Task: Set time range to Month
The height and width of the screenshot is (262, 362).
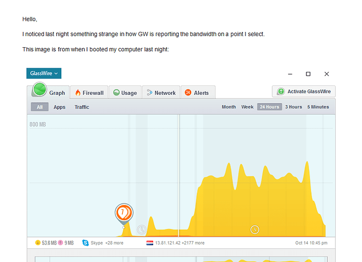Action: coord(229,107)
